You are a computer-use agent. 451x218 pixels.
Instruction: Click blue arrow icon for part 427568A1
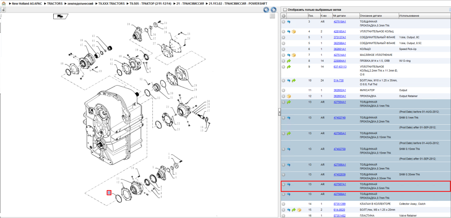point(289,195)
